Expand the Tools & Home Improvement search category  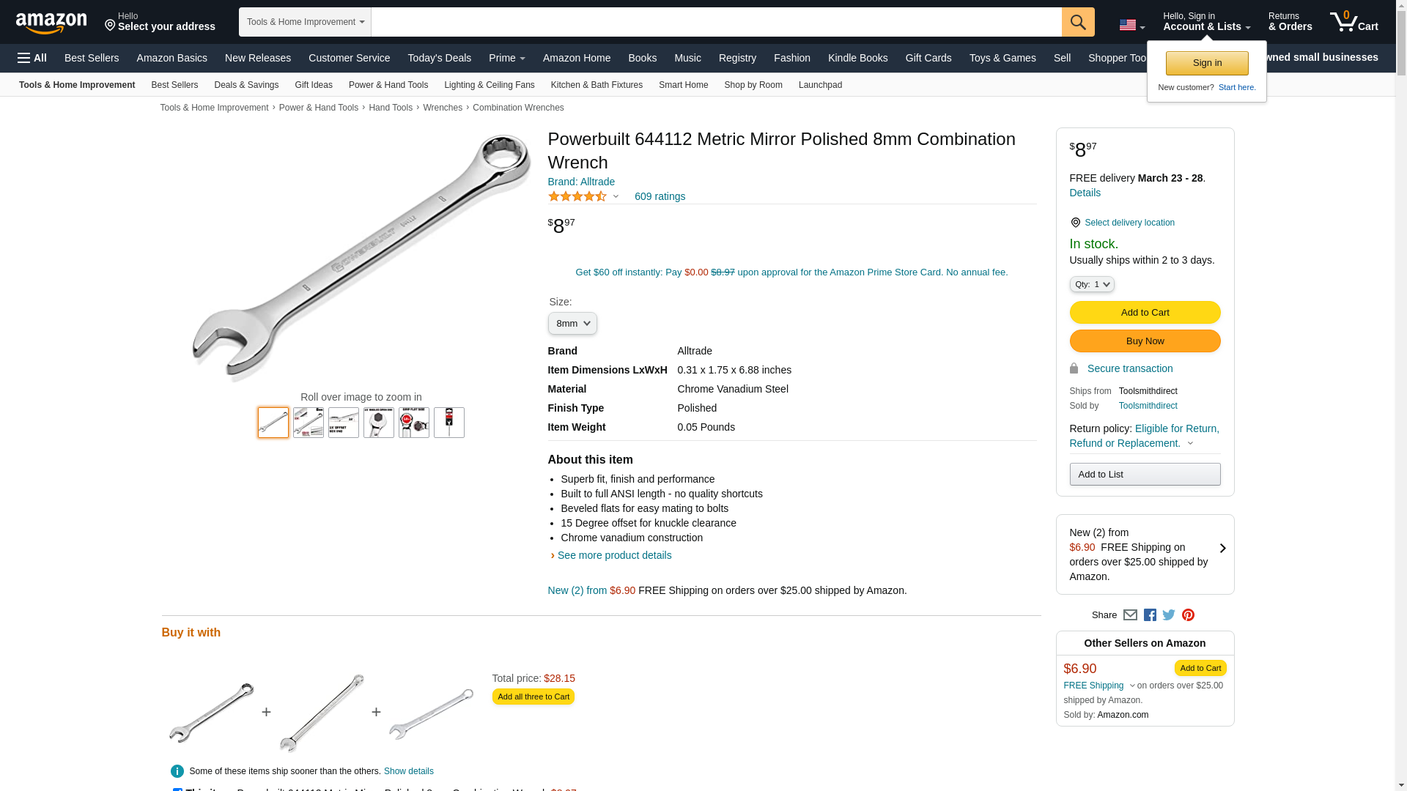click(305, 22)
